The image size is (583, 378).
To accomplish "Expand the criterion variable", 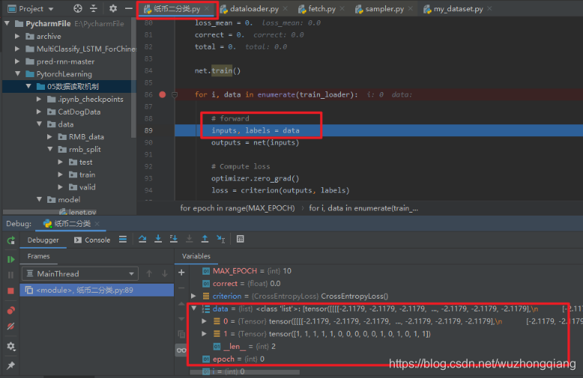I will tap(195, 296).
